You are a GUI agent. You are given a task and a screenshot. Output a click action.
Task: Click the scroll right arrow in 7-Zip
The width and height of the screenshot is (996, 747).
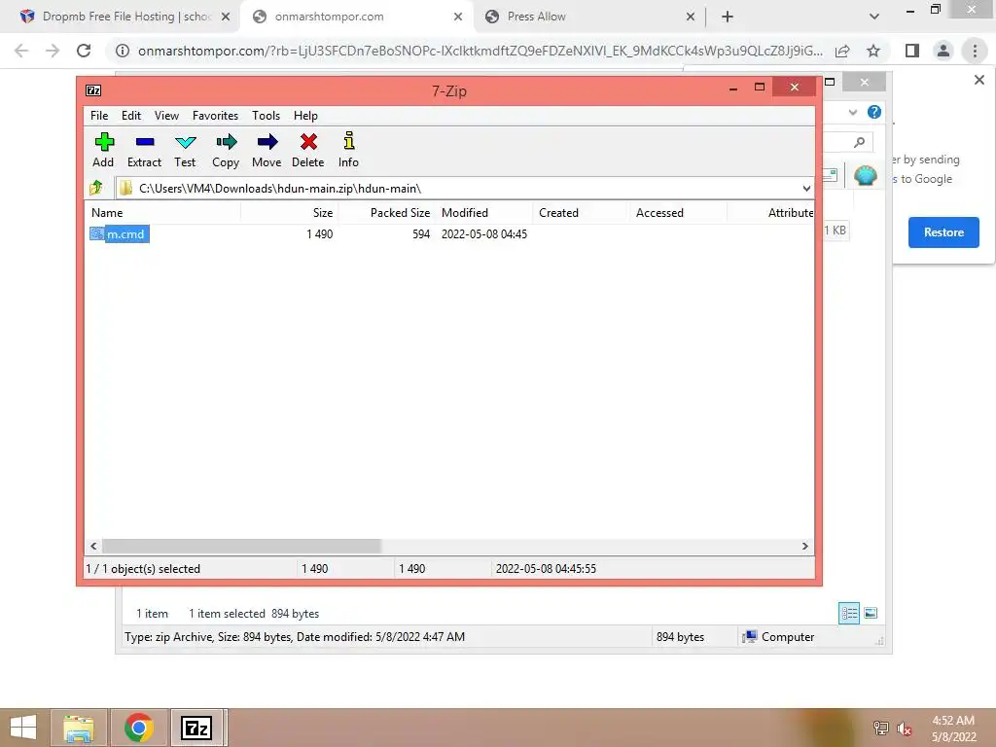[804, 546]
